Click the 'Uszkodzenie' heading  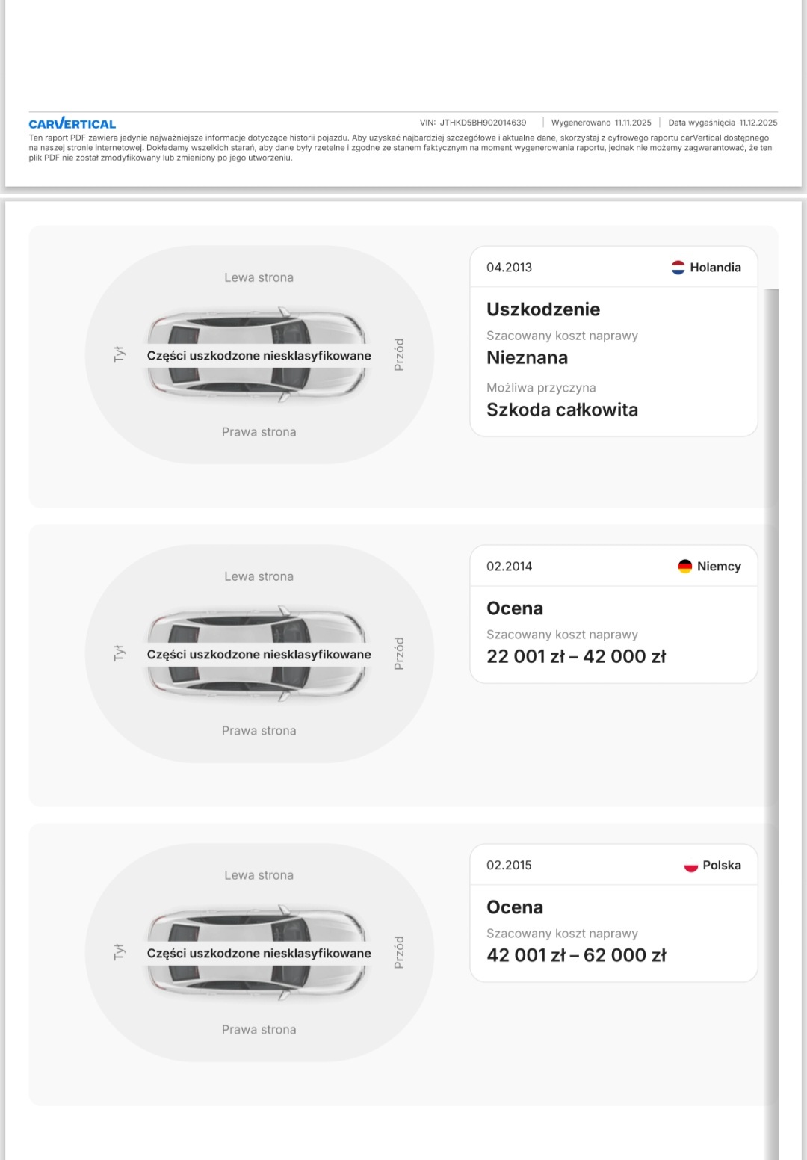542,309
